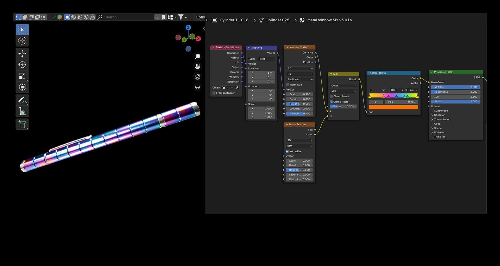Open the Options menu in viewport header
500x266 pixels.
200,17
